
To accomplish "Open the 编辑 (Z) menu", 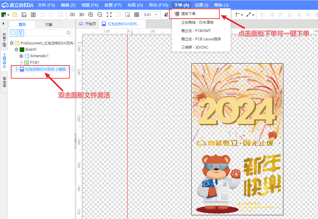I will [x=68, y=5].
